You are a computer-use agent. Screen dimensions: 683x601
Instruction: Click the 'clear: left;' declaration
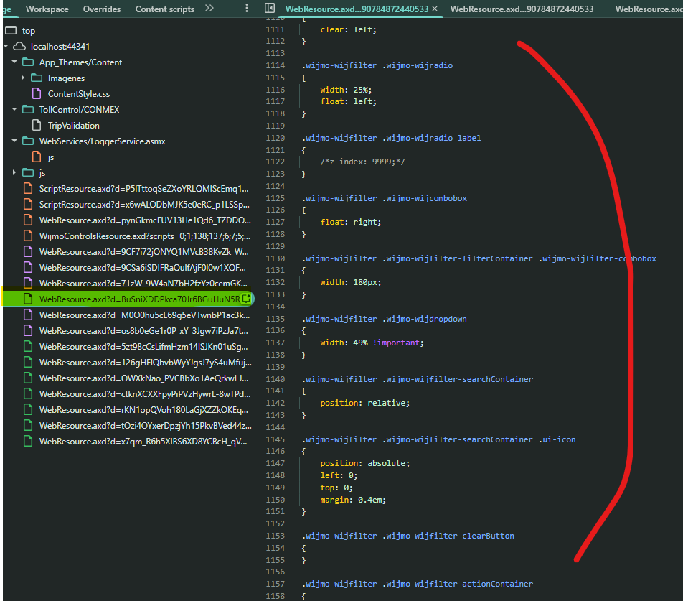[349, 29]
